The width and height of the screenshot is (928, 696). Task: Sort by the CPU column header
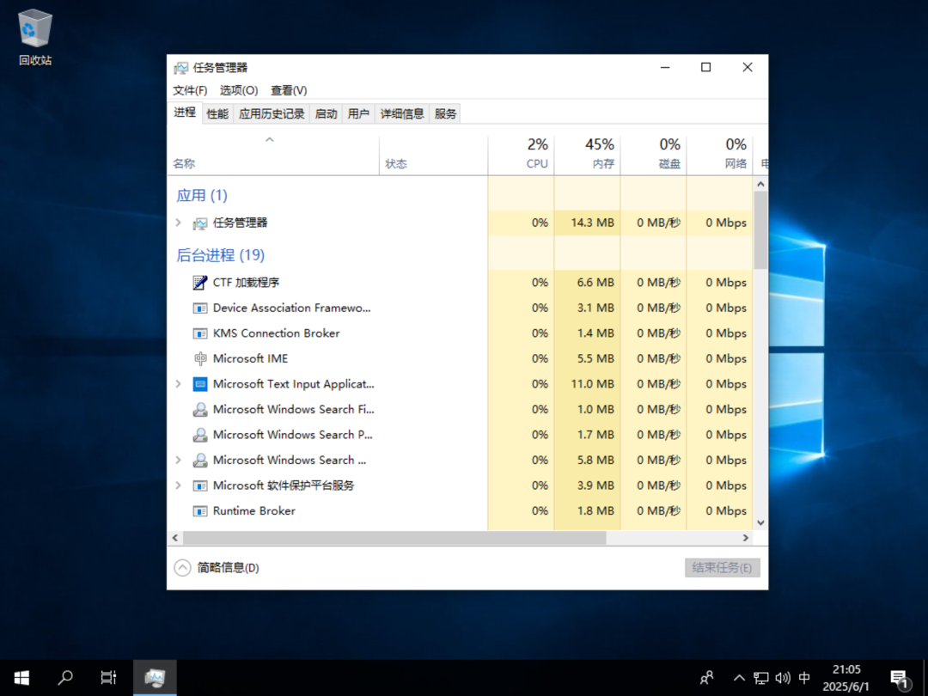point(521,156)
